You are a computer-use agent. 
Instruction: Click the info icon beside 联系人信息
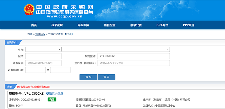click(47, 93)
